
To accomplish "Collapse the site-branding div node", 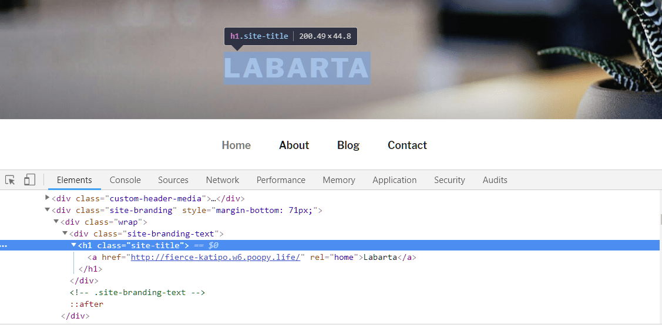I will tap(47, 209).
